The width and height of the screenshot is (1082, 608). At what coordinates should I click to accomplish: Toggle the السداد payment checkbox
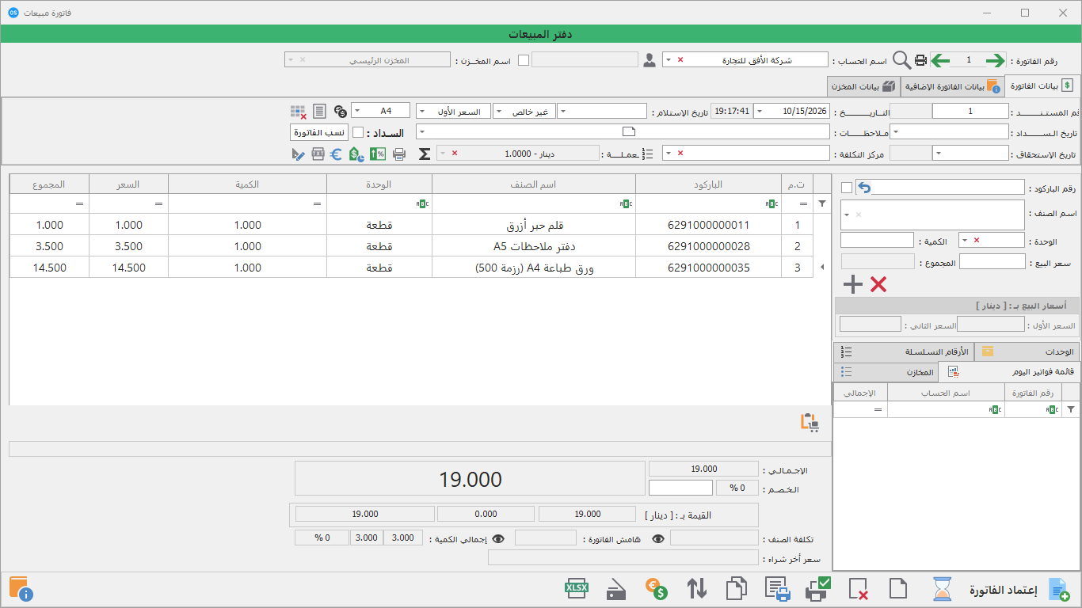coord(358,133)
